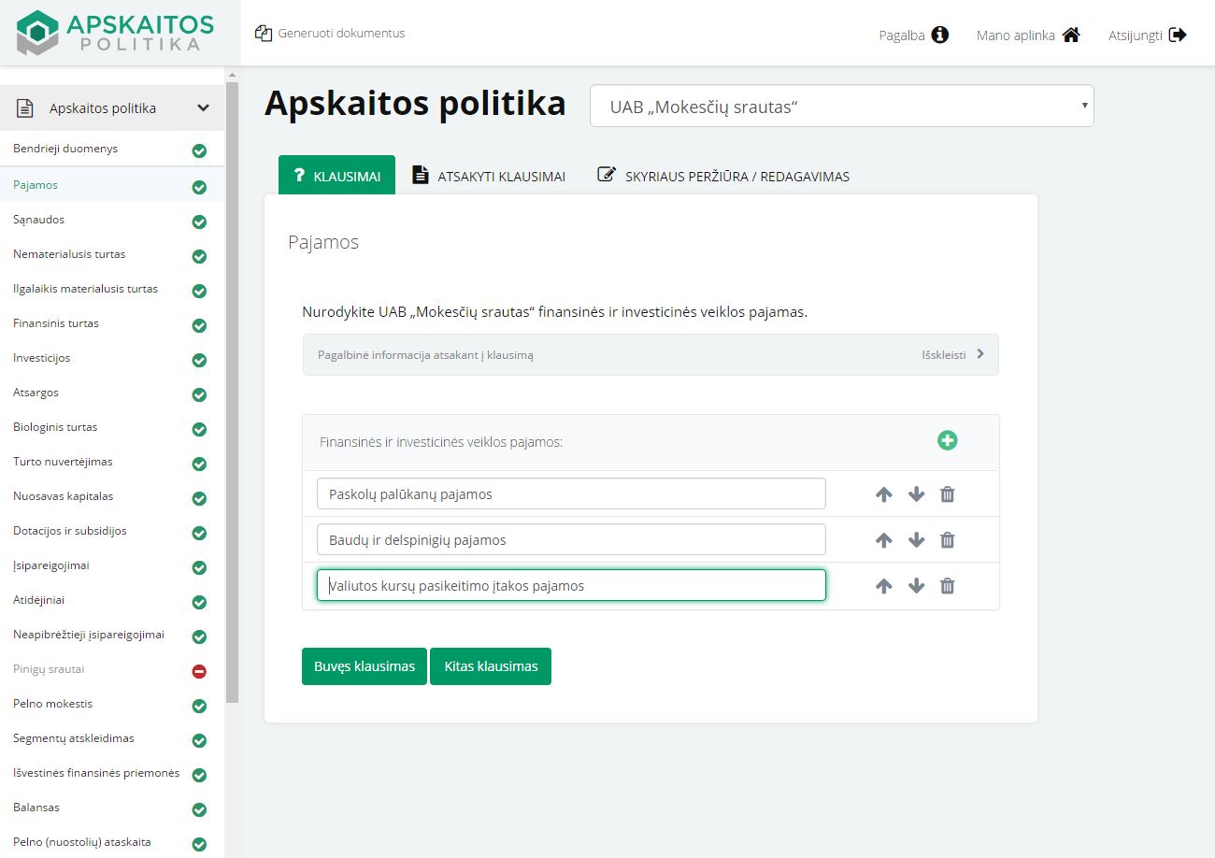
Task: Click the Baudų ir delspinigių pajamos field
Action: (571, 539)
